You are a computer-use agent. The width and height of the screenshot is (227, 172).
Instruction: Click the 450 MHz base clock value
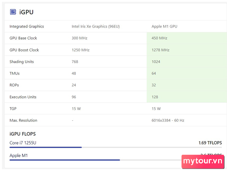(160, 38)
